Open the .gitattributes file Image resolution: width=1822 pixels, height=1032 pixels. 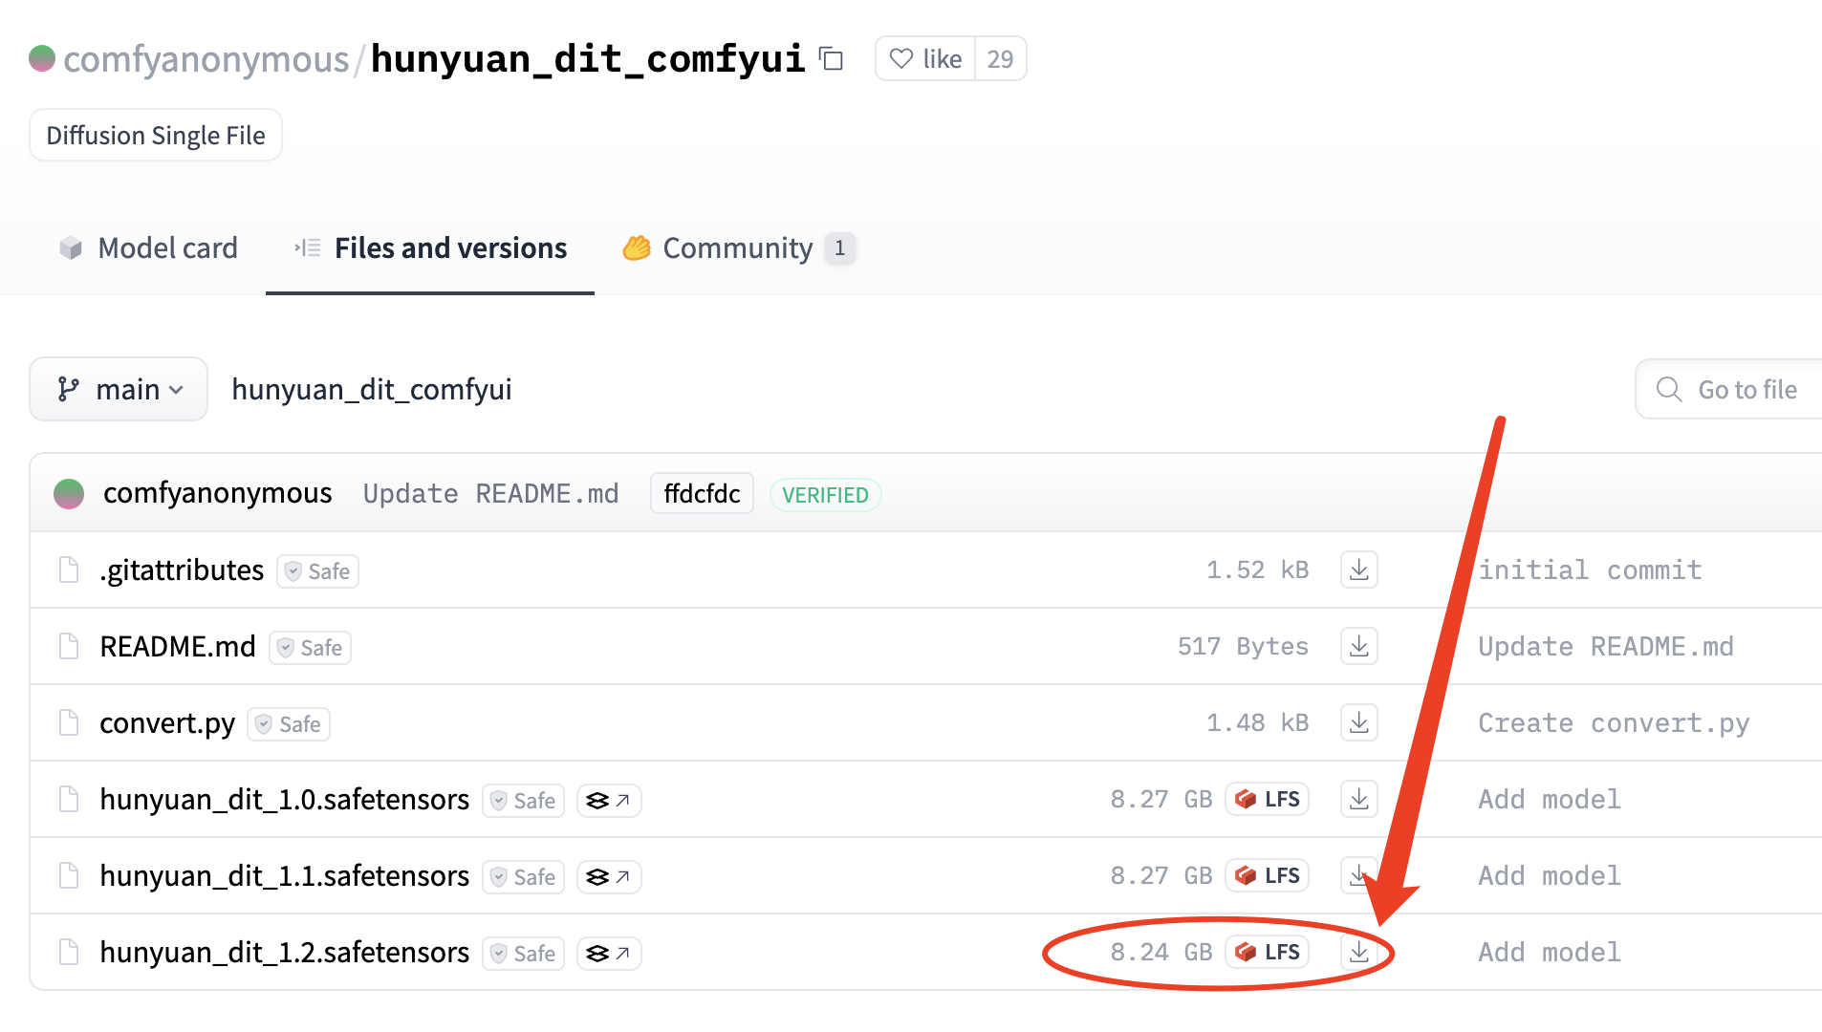182,570
